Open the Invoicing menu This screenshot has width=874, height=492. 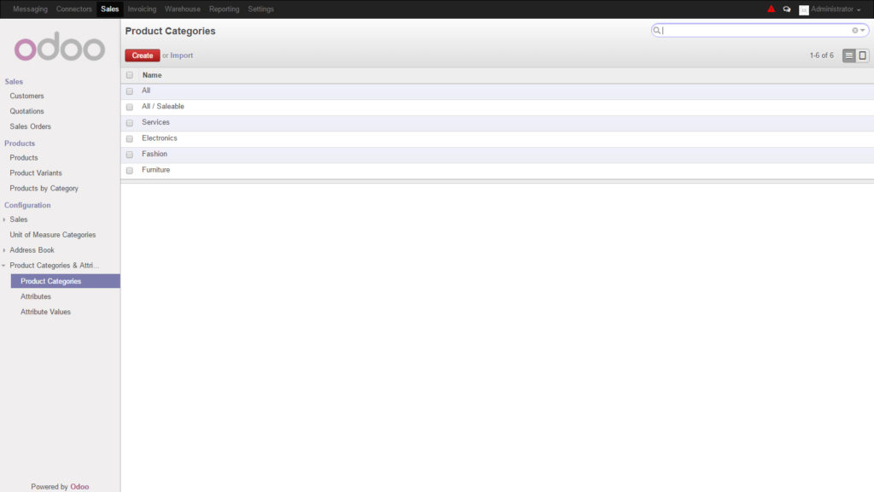coord(142,9)
